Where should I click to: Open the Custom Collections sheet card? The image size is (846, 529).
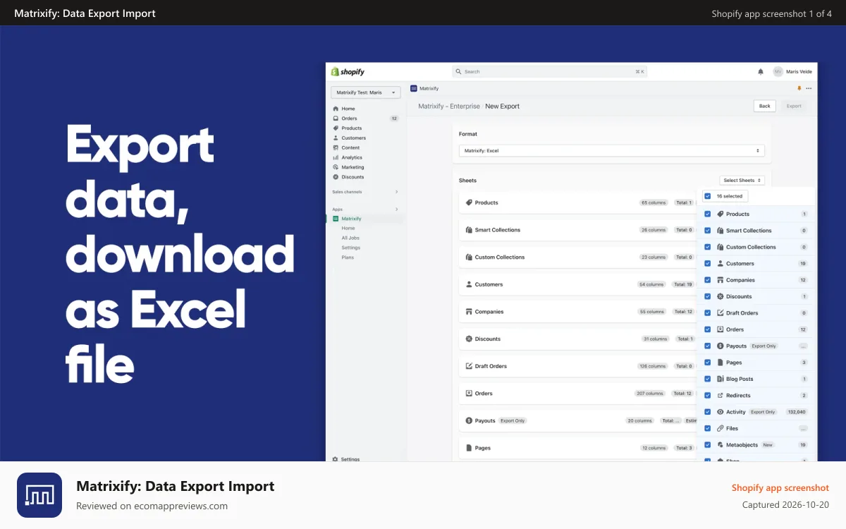coord(580,257)
